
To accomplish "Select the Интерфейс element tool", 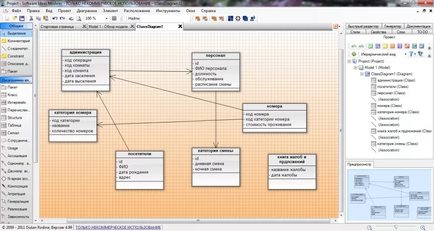I will click(x=16, y=102).
